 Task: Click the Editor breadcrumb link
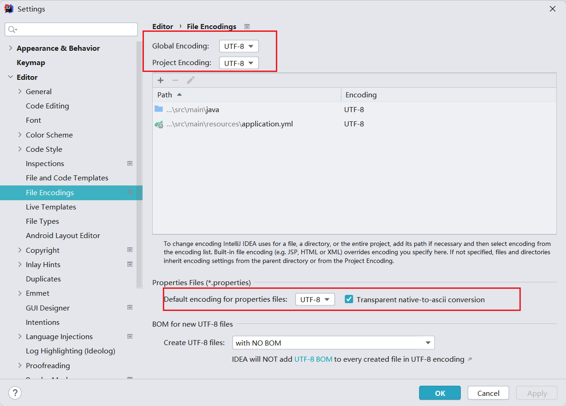pos(163,27)
